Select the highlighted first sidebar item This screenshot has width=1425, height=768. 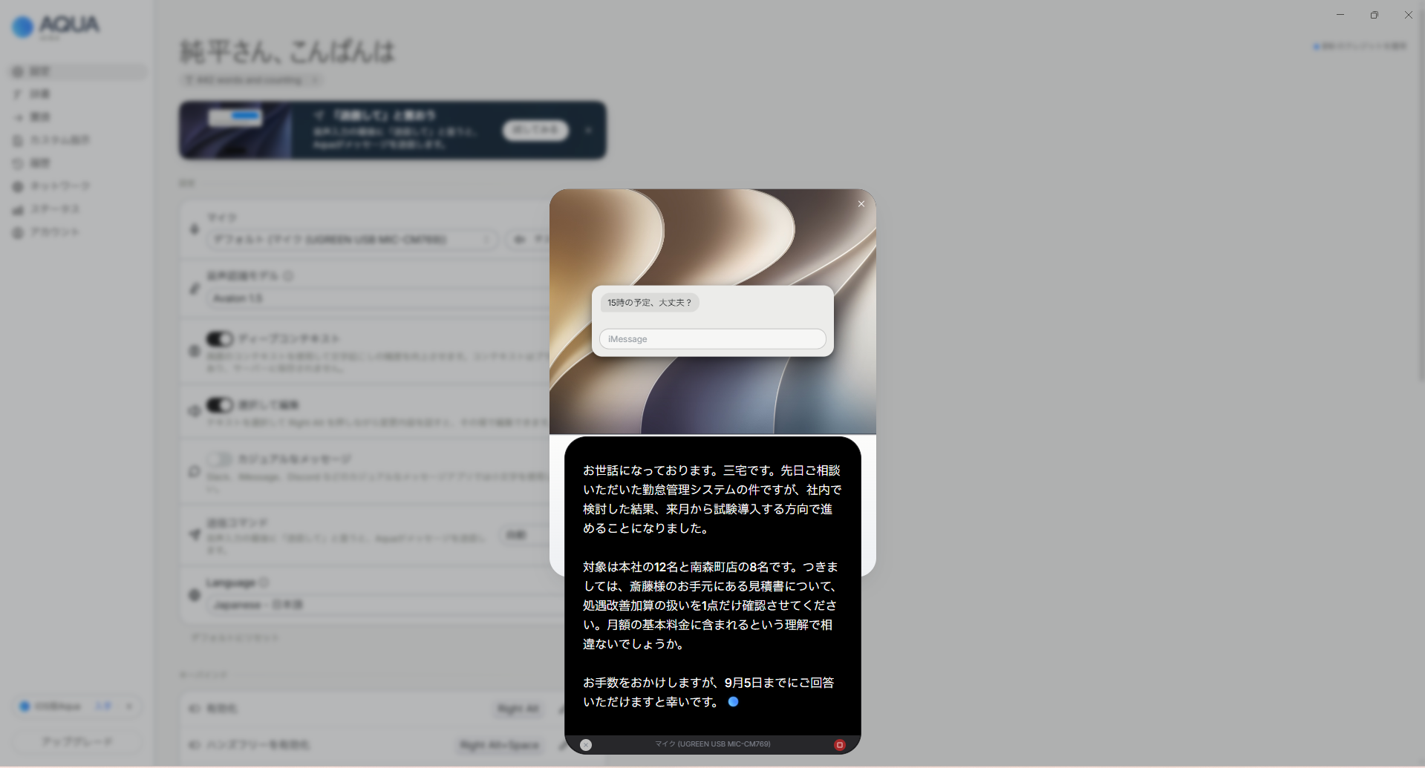(77, 71)
